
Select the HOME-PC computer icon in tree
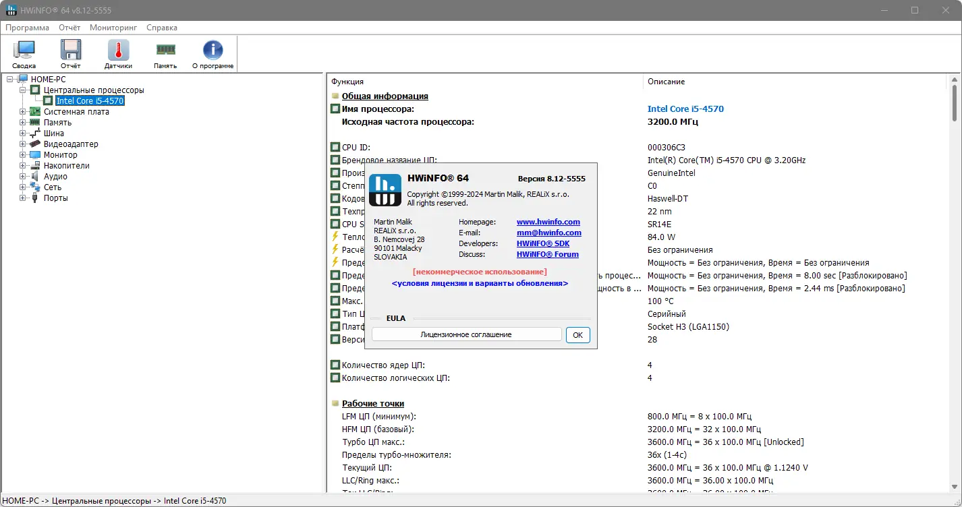pos(23,80)
